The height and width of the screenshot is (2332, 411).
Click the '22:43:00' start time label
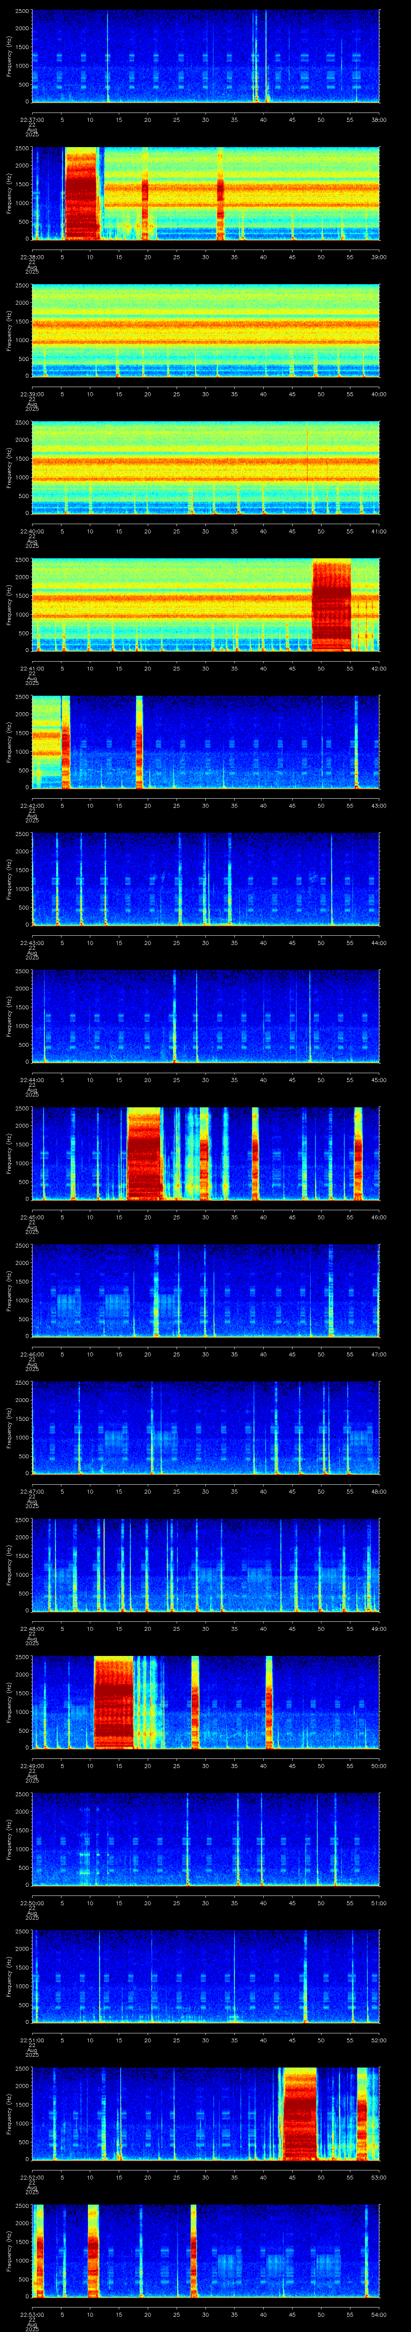pyautogui.click(x=32, y=943)
